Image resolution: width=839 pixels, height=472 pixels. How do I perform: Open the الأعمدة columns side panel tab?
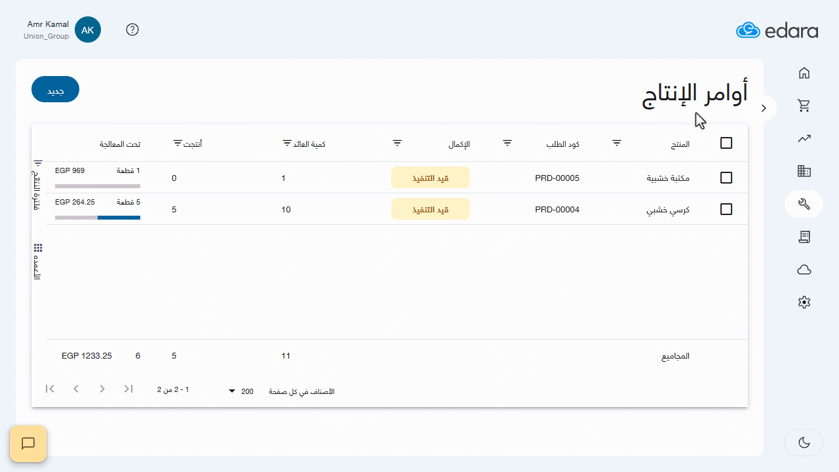(38, 261)
